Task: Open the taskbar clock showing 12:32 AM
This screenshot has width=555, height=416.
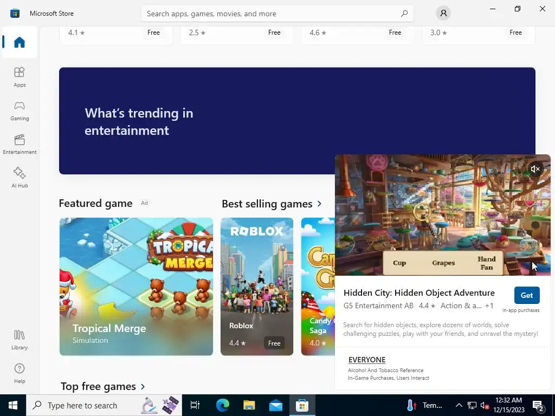Action: point(508,405)
